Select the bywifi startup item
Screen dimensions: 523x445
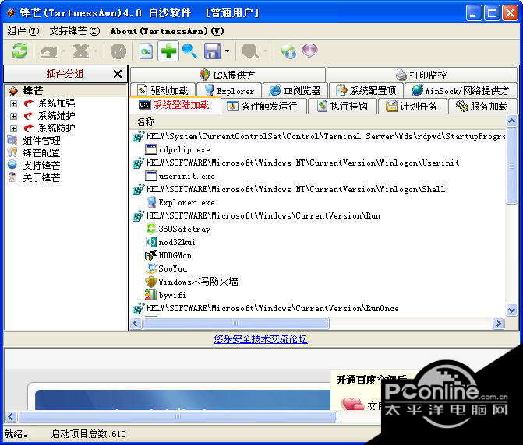point(172,295)
